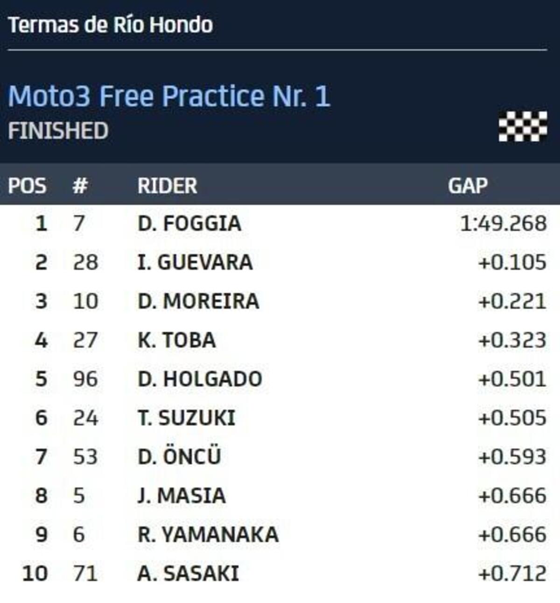560x603 pixels.
Task: Select rider D. Foggia row
Action: (189, 224)
